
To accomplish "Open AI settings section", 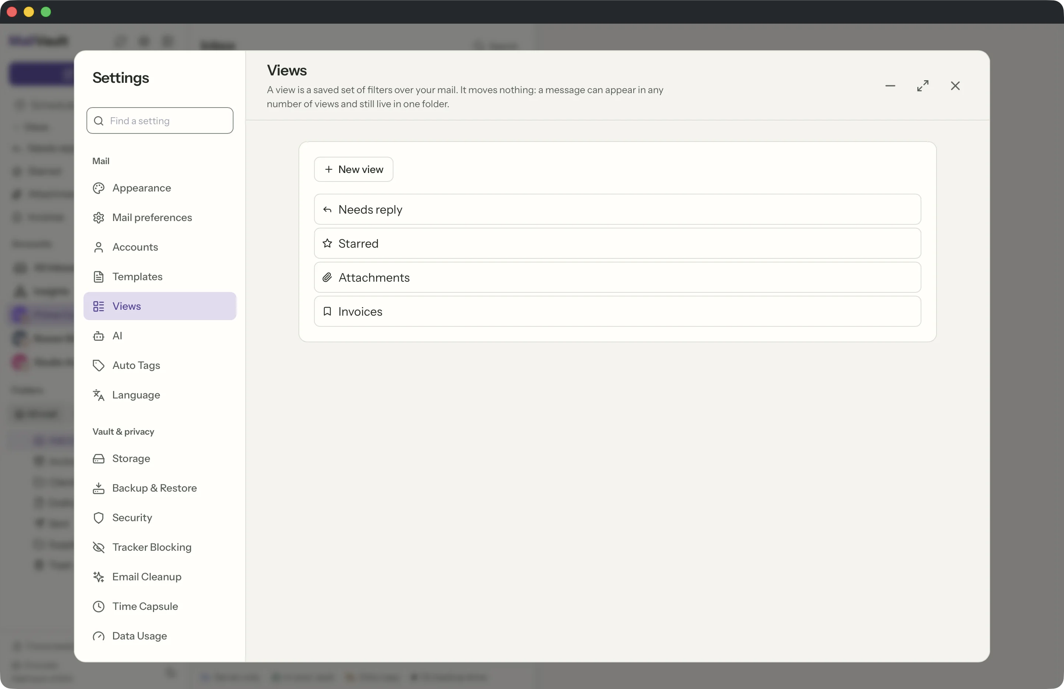I will (x=160, y=336).
